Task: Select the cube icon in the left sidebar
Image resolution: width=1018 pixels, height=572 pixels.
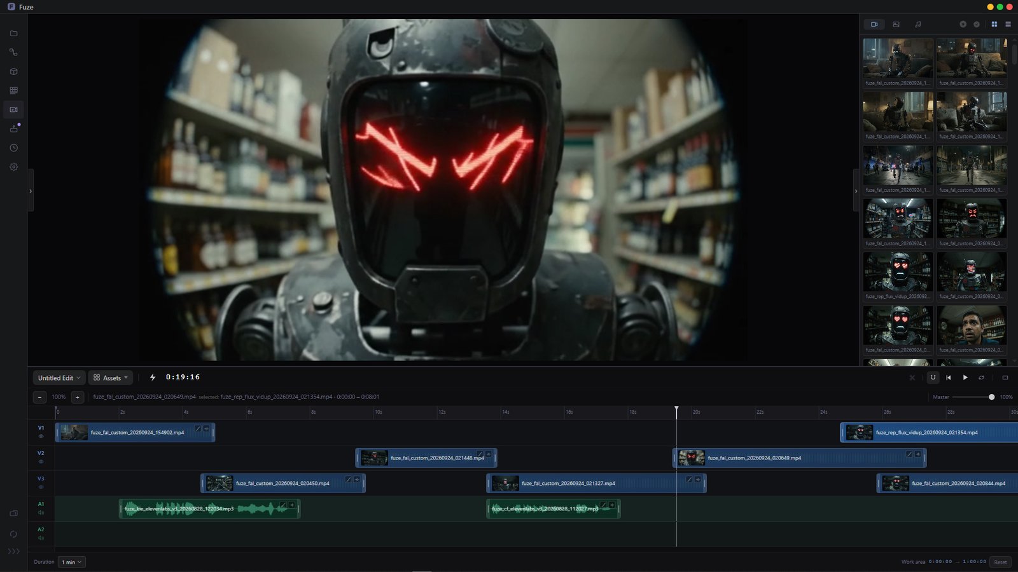Action: click(x=13, y=71)
